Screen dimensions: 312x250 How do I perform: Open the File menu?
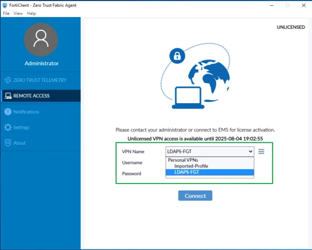point(6,13)
